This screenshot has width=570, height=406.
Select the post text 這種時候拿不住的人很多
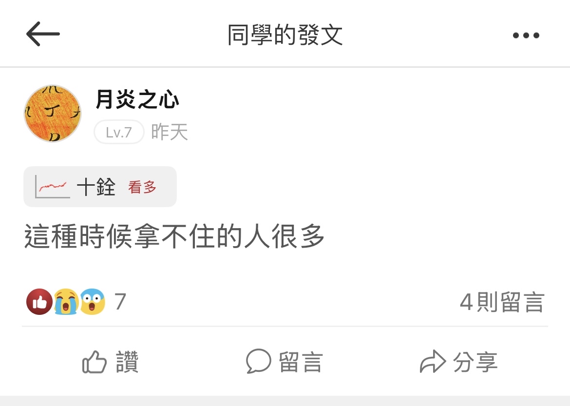(x=174, y=236)
